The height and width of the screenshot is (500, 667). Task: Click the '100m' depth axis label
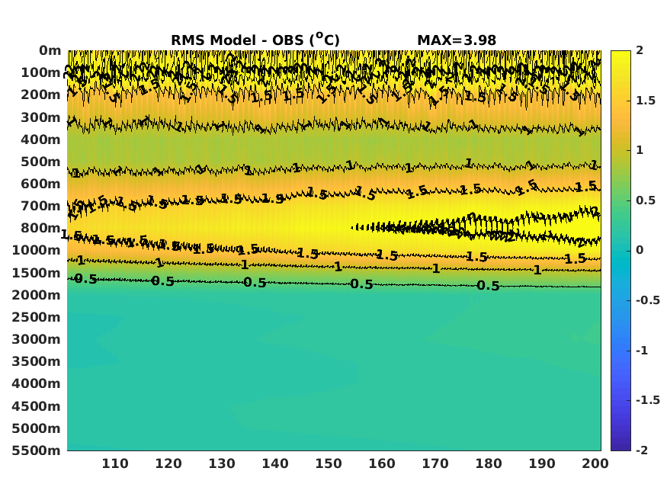[x=41, y=72]
